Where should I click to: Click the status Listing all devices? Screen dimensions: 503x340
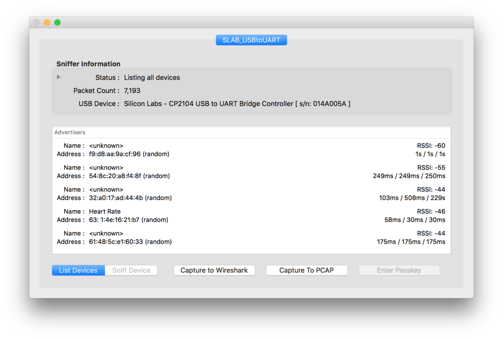pyautogui.click(x=152, y=77)
